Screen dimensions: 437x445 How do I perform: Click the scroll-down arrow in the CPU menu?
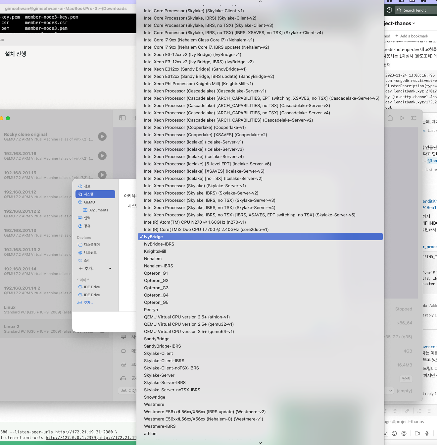[x=260, y=443]
